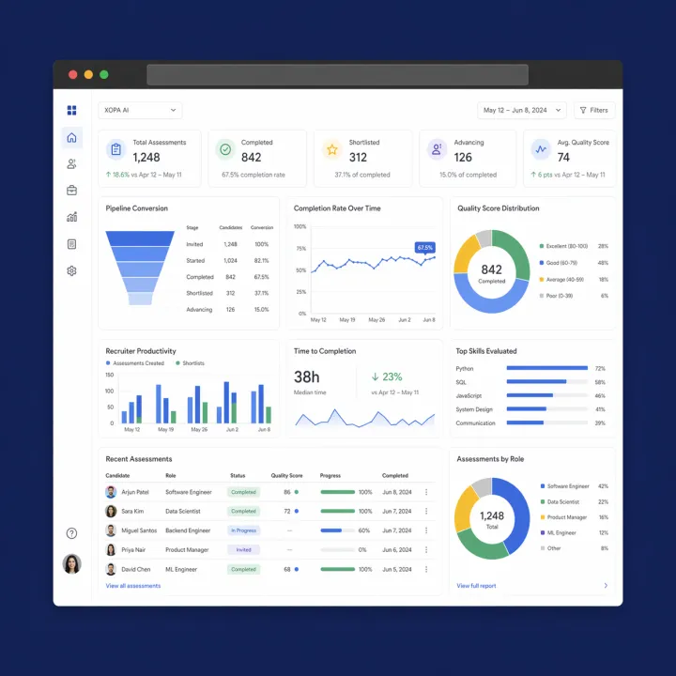
Task: Click the Total Assessments clipboard icon
Action: tap(116, 149)
